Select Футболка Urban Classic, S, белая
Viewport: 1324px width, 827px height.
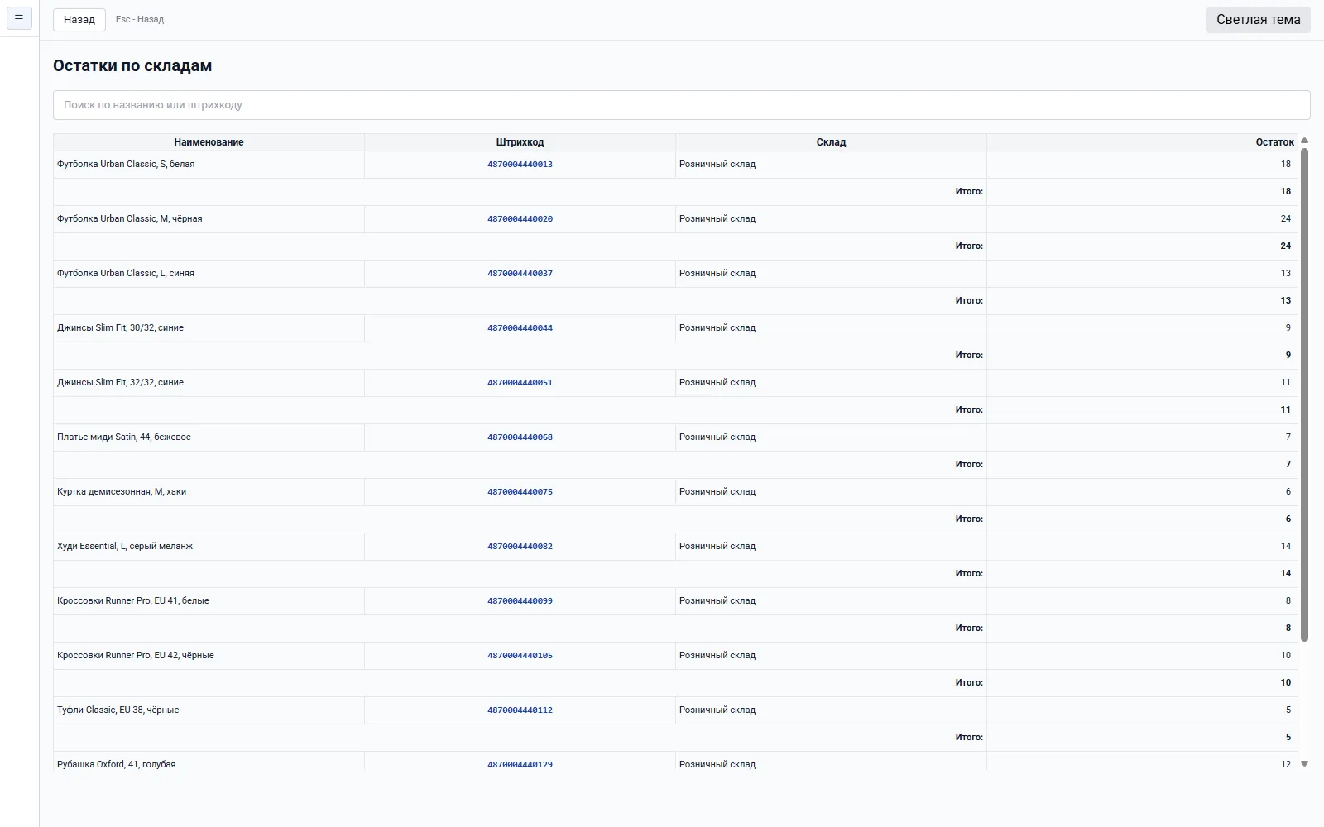point(126,165)
